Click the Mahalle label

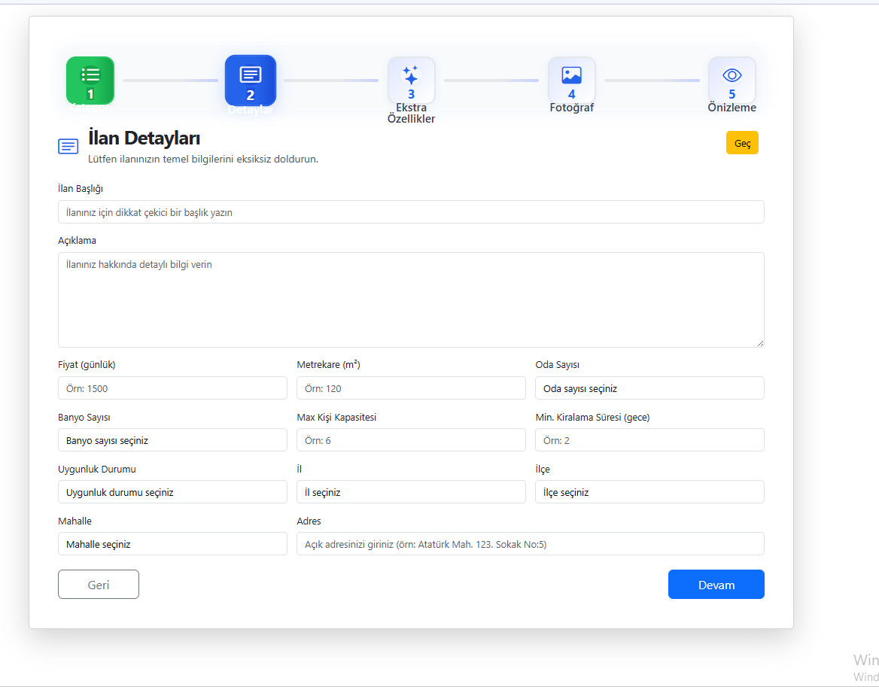click(75, 521)
